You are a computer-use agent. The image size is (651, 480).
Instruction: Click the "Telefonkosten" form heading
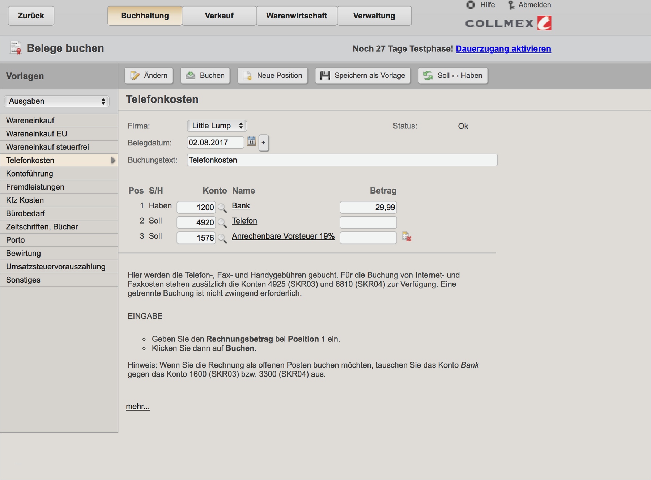tap(162, 99)
